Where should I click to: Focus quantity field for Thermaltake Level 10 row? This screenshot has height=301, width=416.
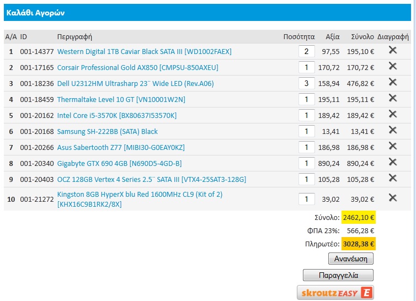click(x=306, y=99)
